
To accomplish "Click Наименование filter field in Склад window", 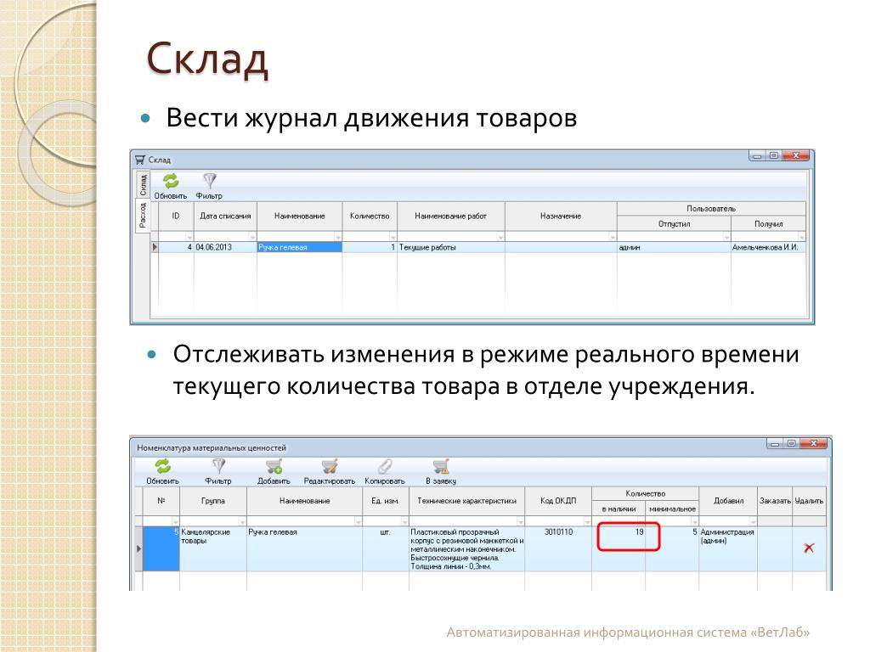I will (300, 237).
